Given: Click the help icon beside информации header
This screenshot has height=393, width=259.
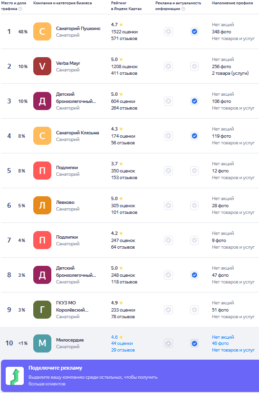Looking at the screenshot, I should pyautogui.click(x=183, y=9).
